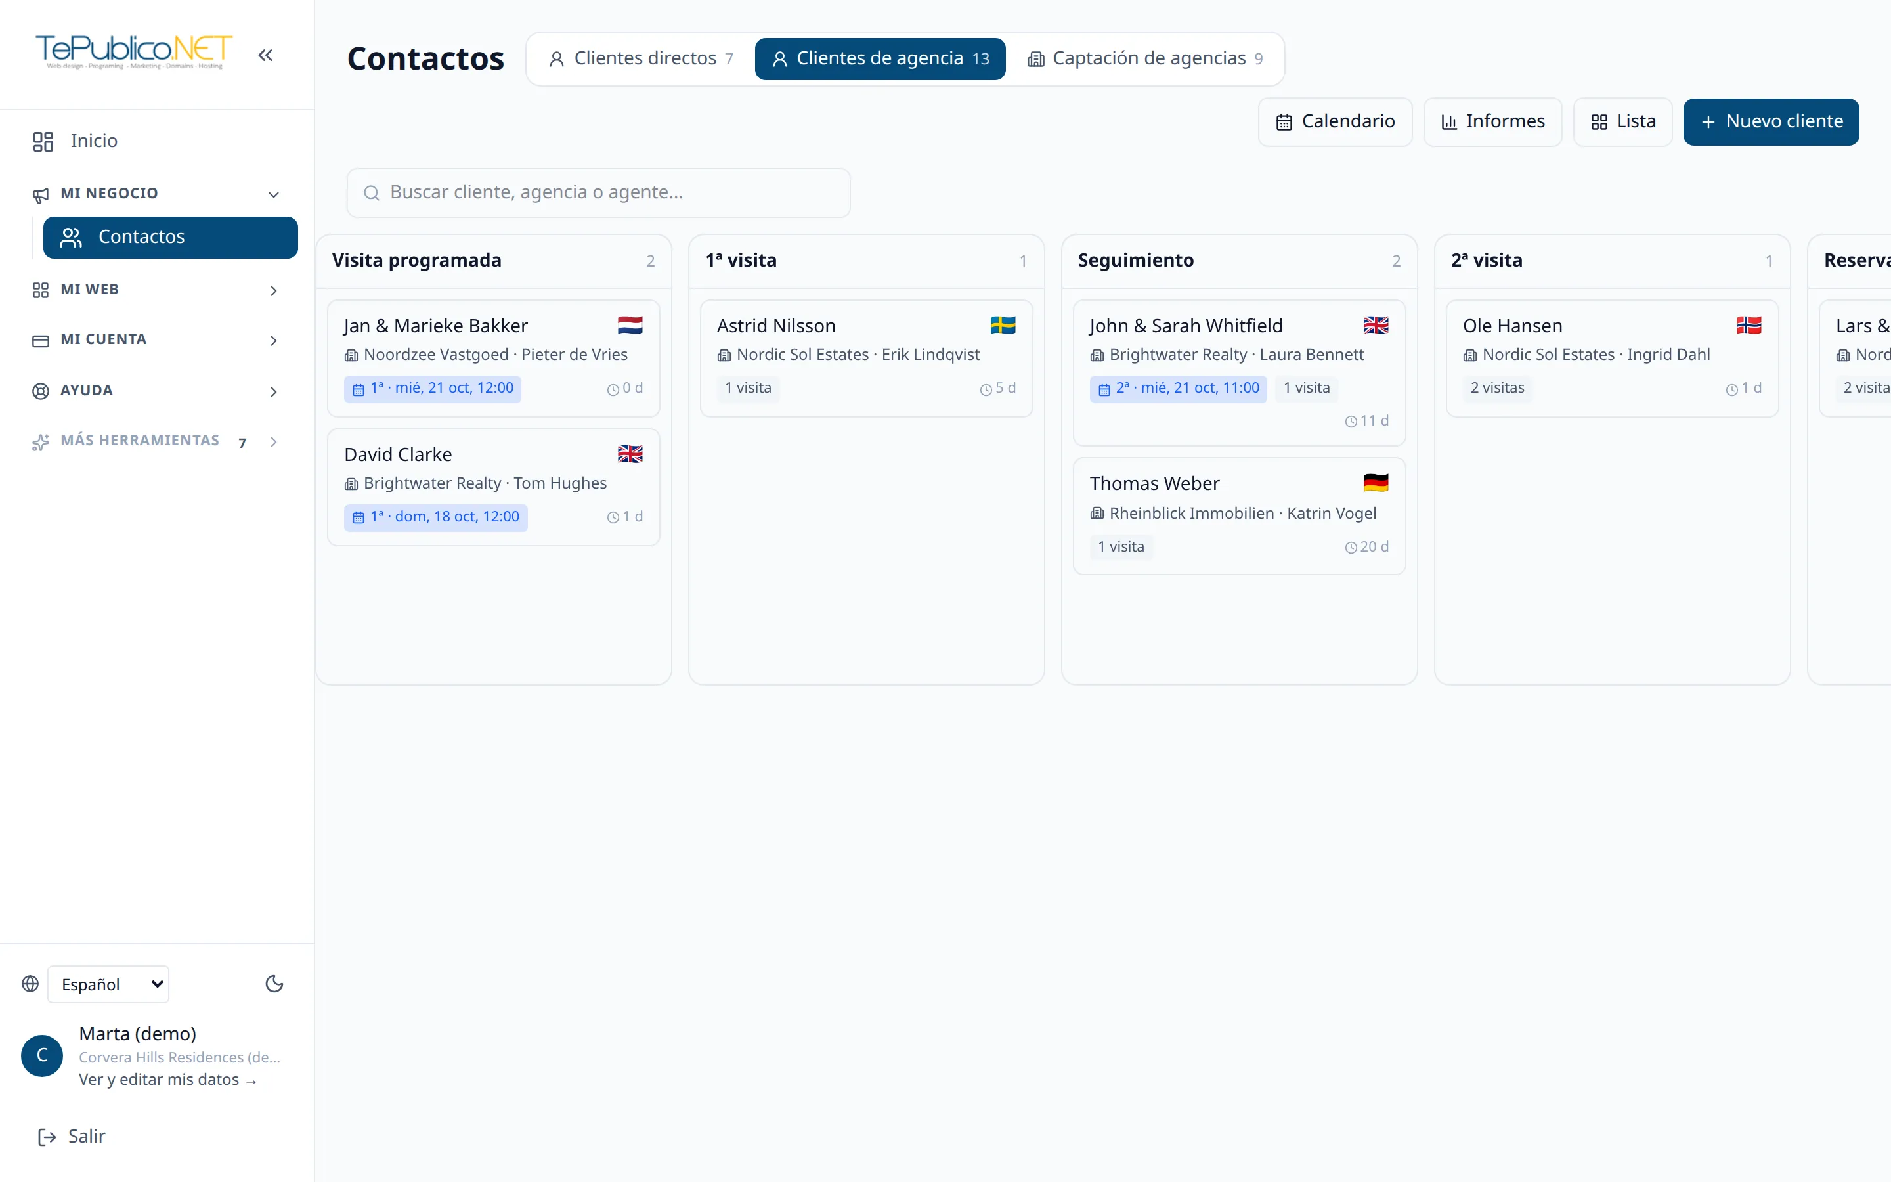Click the globe language icon
The height and width of the screenshot is (1182, 1891).
coord(30,984)
